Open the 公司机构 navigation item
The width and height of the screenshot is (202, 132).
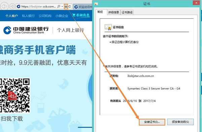[x=45, y=16]
